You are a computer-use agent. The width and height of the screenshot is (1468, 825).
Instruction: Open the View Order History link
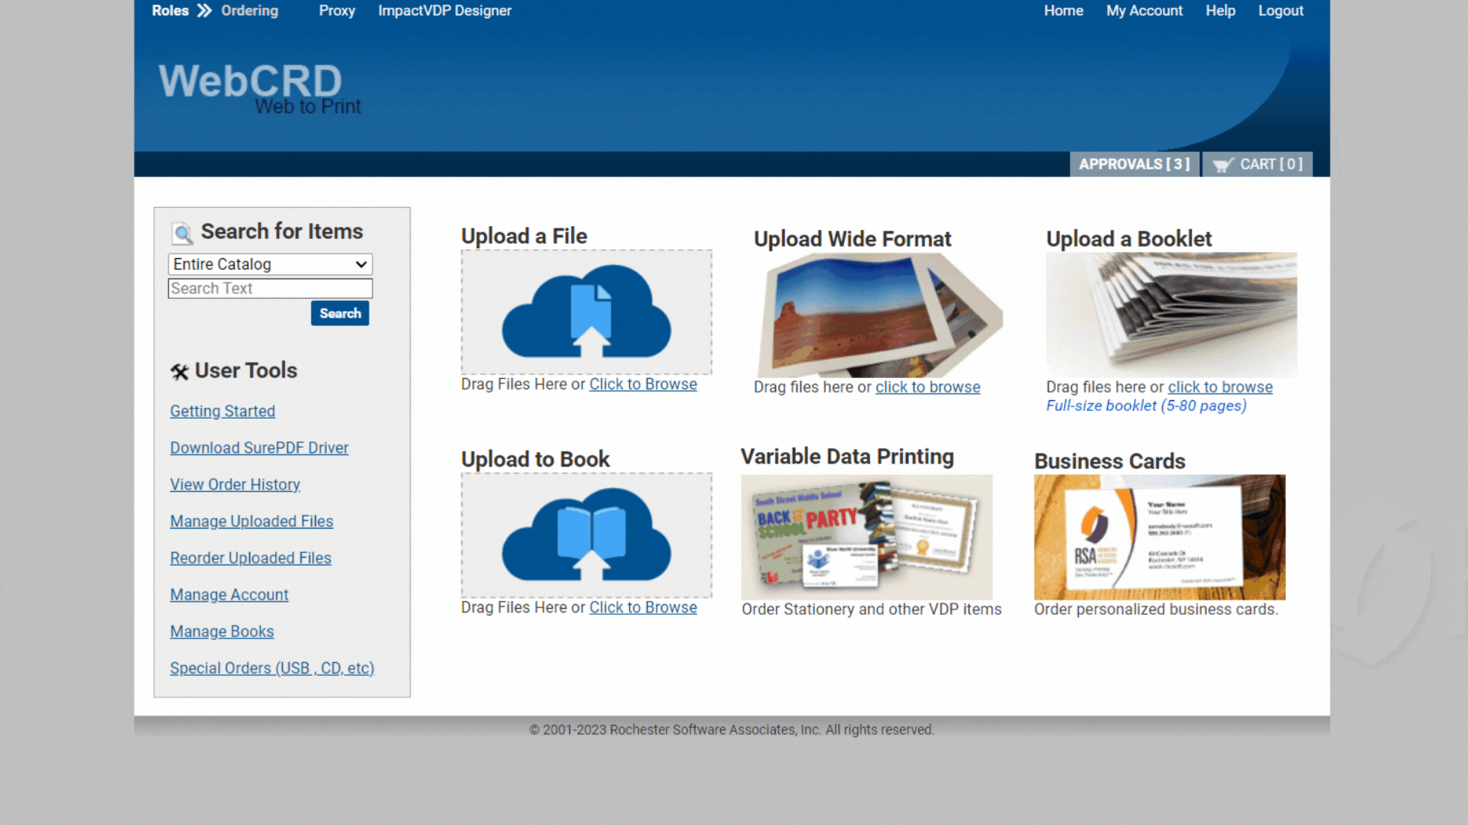tap(235, 484)
